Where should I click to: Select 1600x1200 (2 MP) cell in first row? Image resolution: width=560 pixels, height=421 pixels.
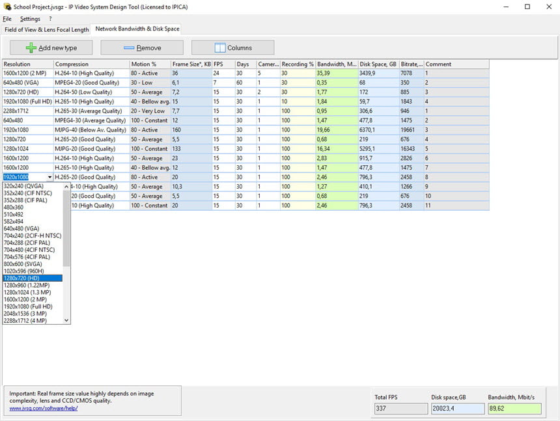28,73
